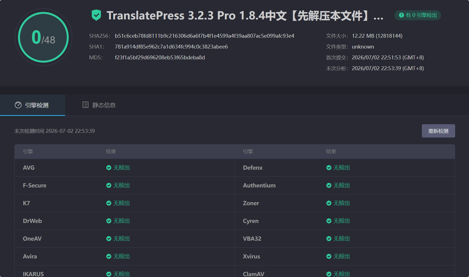This screenshot has height=277, width=469.
Task: Click the 无检出 result for OneAV
Action: click(121, 239)
